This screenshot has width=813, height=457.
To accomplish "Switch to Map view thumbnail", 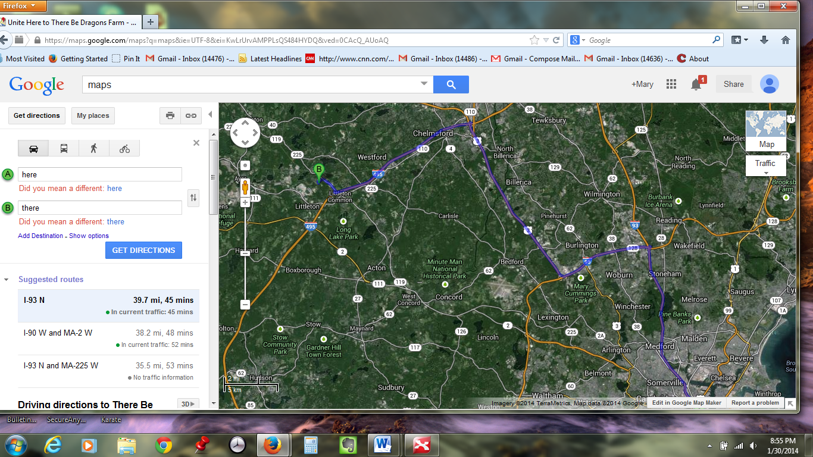I will pyautogui.click(x=766, y=130).
